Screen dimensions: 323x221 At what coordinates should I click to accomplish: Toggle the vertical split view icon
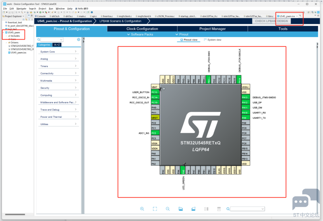[206, 209]
